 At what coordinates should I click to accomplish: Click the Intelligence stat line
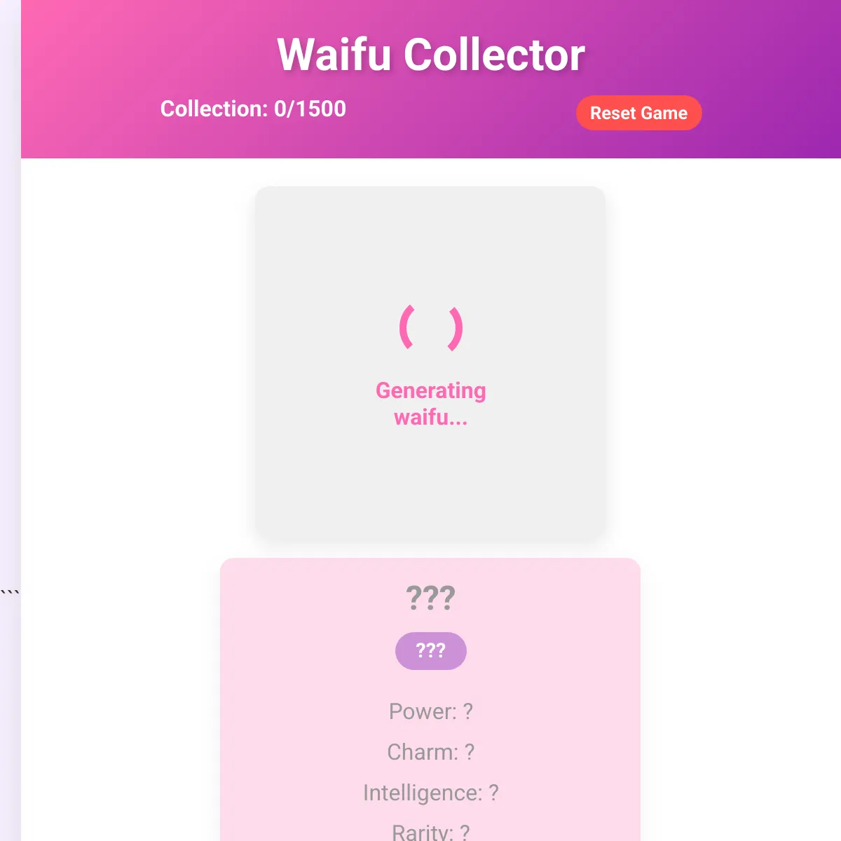pos(430,793)
